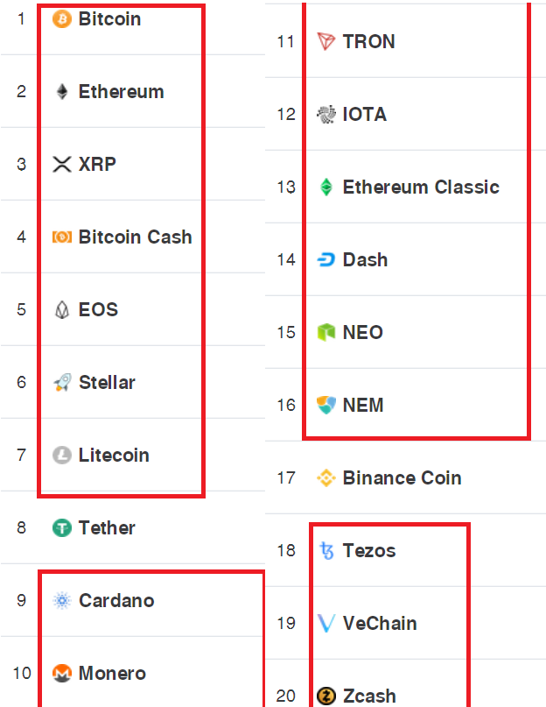Open the Tezos coin link

tap(369, 550)
